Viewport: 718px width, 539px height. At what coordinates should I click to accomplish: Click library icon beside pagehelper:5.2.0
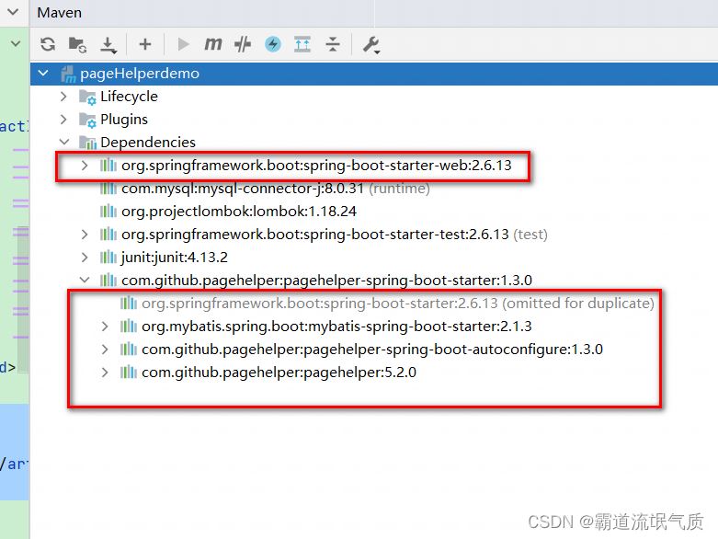(128, 372)
